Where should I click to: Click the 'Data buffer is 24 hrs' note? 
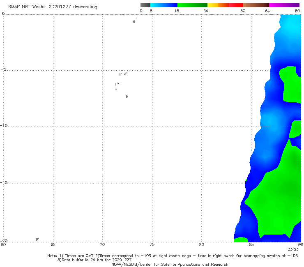[94, 260]
